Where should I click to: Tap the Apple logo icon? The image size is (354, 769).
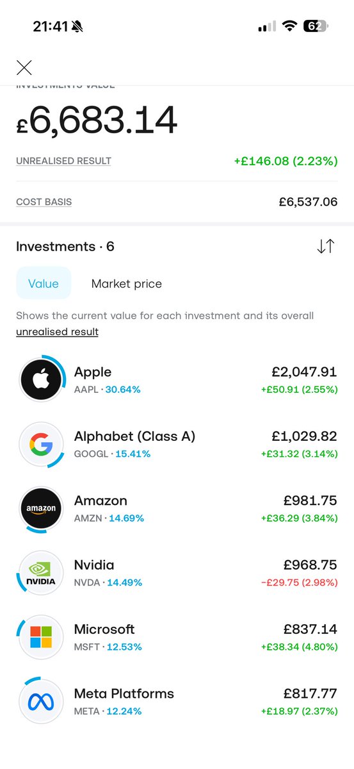click(41, 380)
